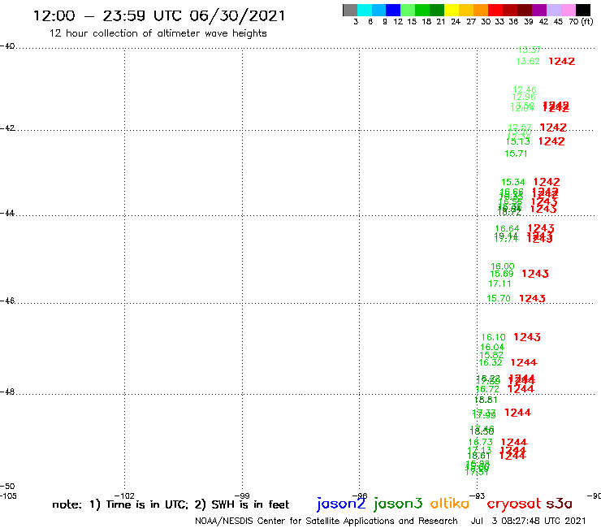
Task: Click the black swatch at legend end
Action: (582, 10)
